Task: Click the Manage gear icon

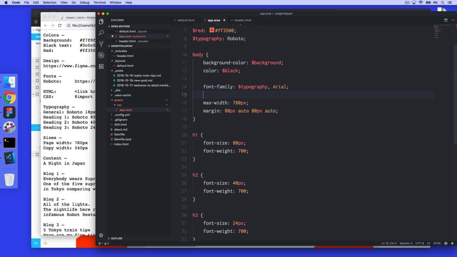Action: pyautogui.click(x=101, y=235)
